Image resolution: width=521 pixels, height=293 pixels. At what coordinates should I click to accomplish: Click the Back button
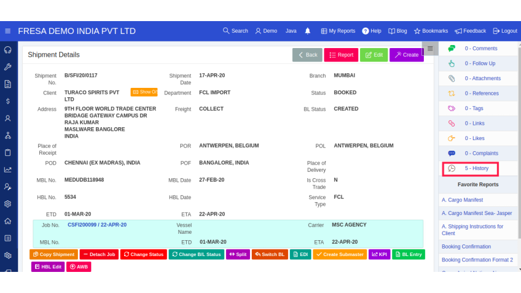307,55
